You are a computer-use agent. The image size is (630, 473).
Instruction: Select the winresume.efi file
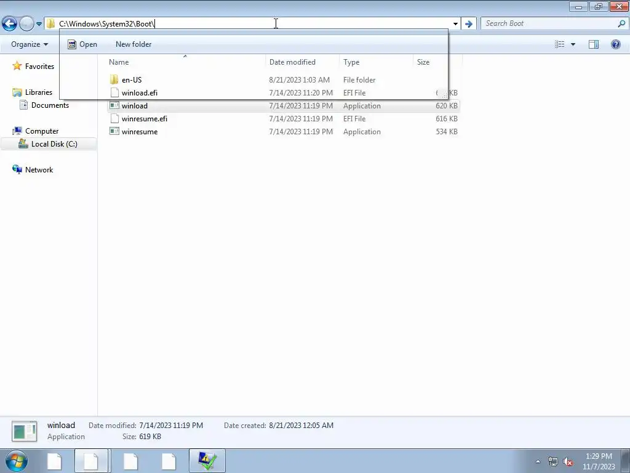(145, 119)
